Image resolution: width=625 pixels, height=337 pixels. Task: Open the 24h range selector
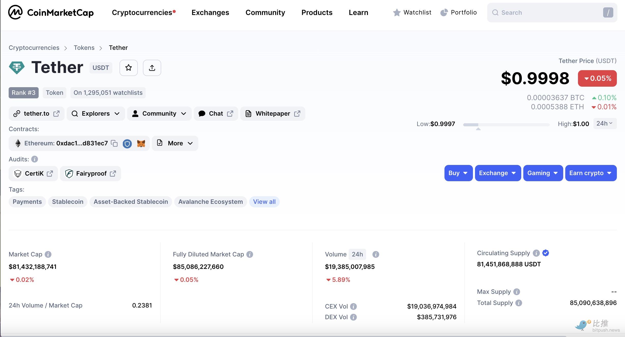pos(605,124)
